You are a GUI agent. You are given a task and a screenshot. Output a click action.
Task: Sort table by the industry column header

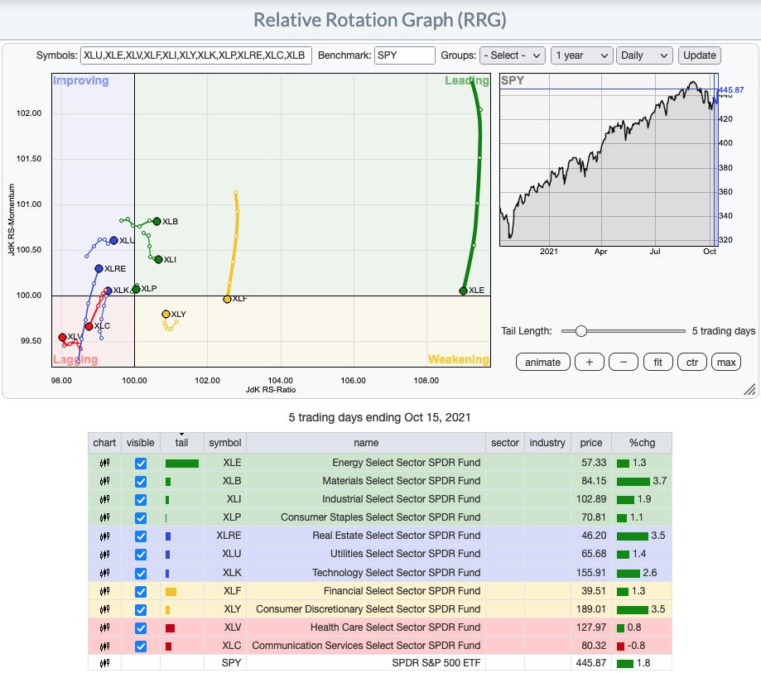point(547,443)
